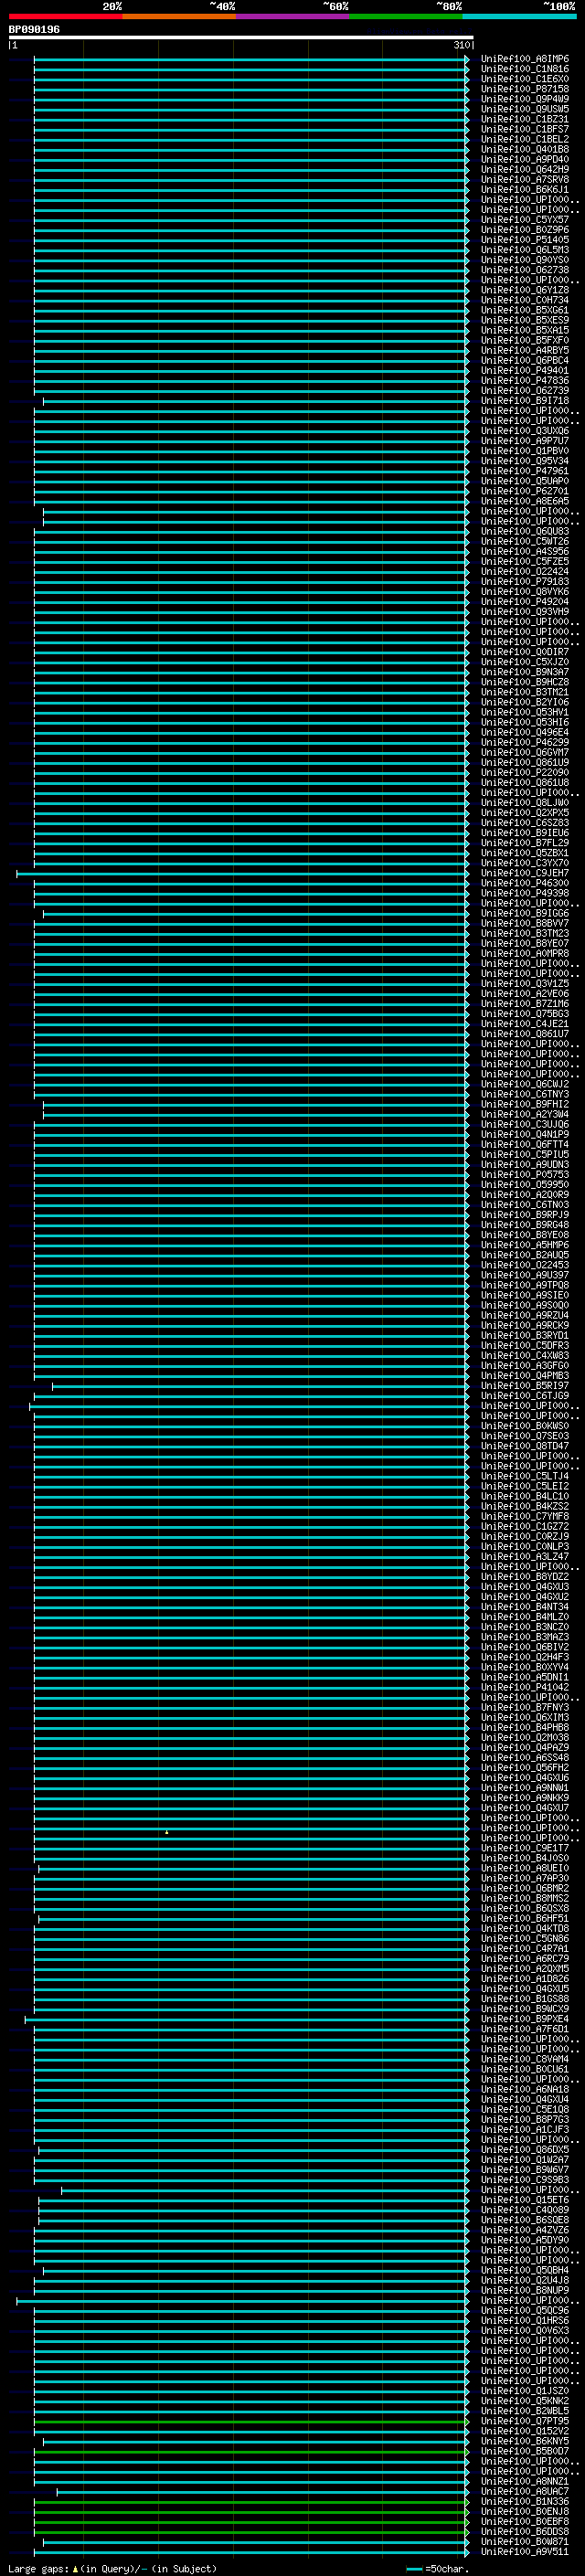Viewport: 585px width, 2576px height.
Task: Click hit label UniRef100_Q5KNK2
Action: [x=525, y=2400]
